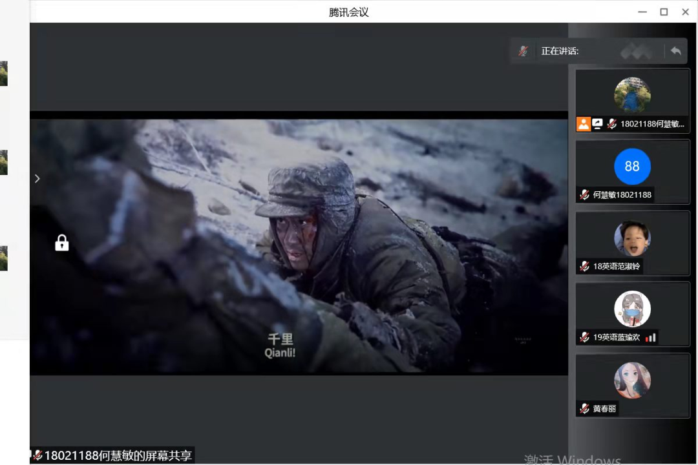Click the muted microphone icon beside 正在讲话
Viewport: 698px width, 465px height.
pos(523,51)
